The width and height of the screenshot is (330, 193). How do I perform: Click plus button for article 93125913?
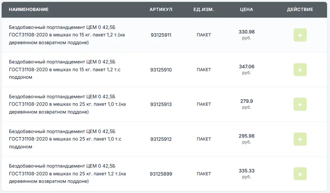300,104
